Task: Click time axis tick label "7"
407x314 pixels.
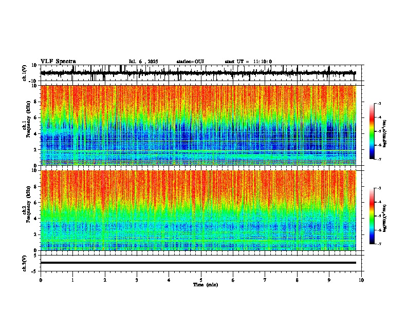Action: (265, 280)
